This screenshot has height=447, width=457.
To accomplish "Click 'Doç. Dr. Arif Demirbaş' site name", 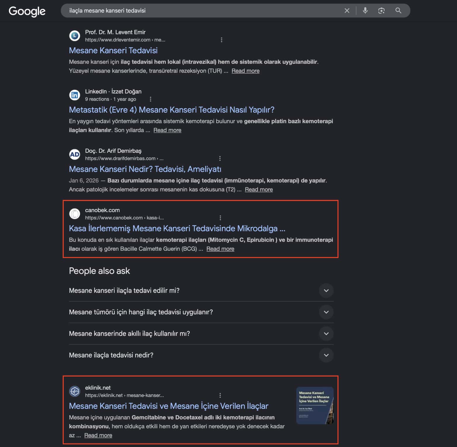I will (113, 151).
